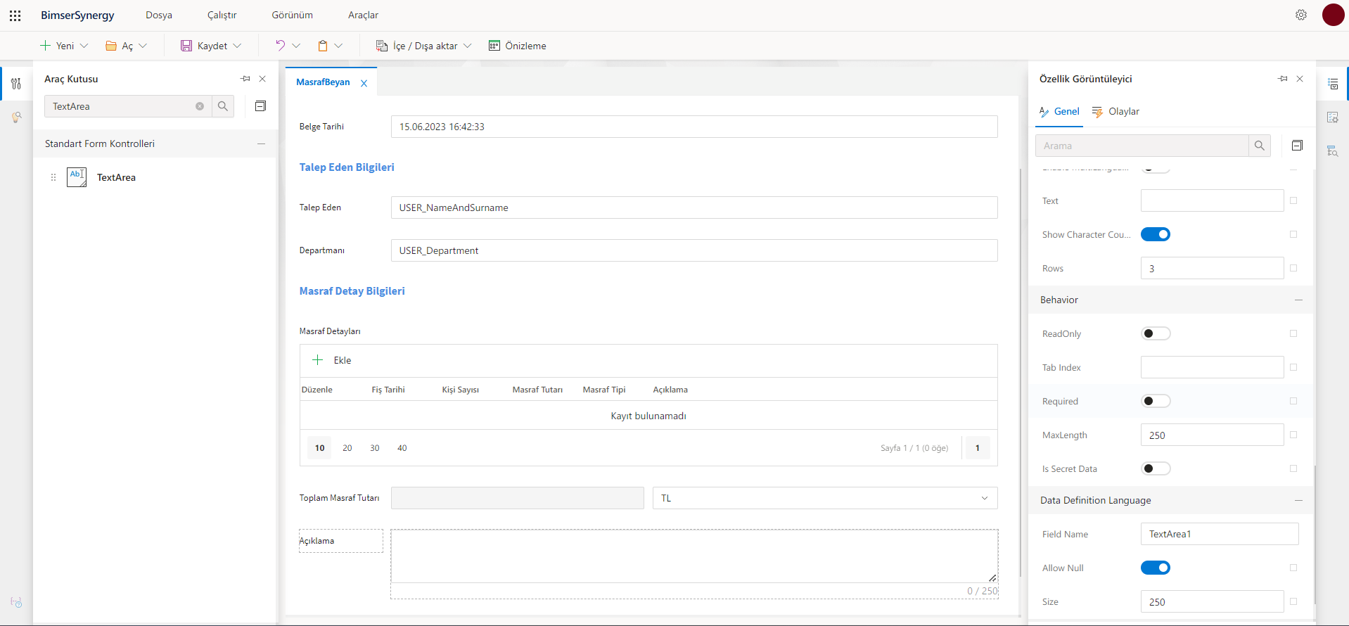Viewport: 1349px width, 626px height.
Task: Check the box beside MaxLength property
Action: tap(1293, 435)
